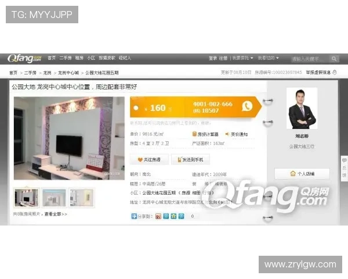Click the 举报虚假信息 report link text
348x279 pixels.
coord(318,72)
